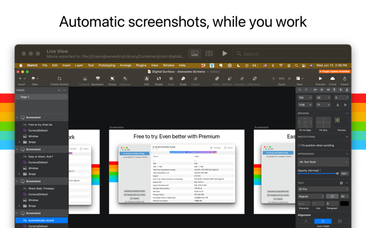The height and width of the screenshot is (228, 366).
Task: Open the No Text Style dropdown
Action: (323, 162)
